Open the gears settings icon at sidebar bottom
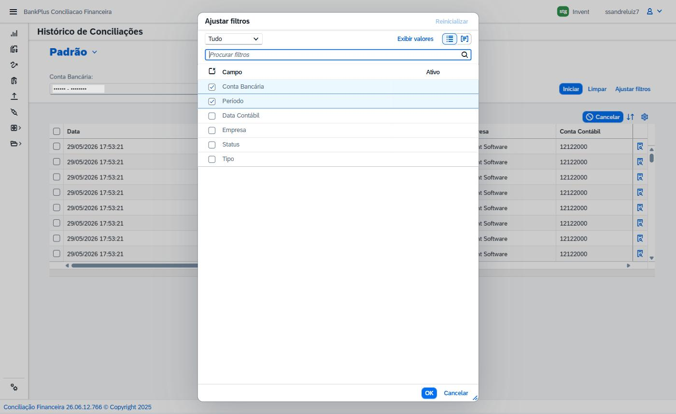The height and width of the screenshot is (414, 676). point(14,387)
